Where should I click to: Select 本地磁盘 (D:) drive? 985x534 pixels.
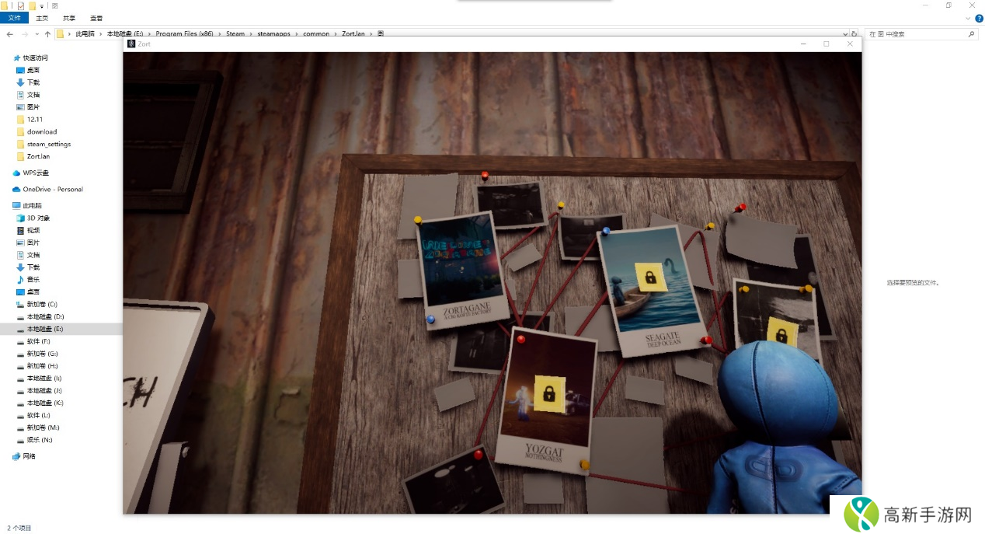point(45,316)
